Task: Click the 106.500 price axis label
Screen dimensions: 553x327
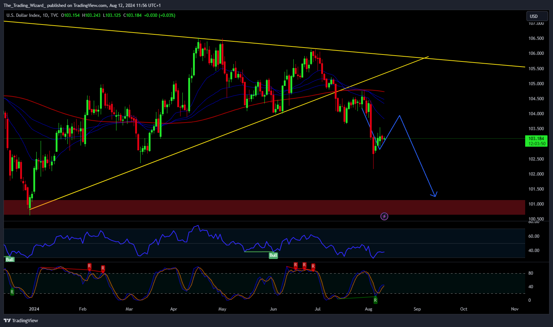Action: tap(536, 38)
